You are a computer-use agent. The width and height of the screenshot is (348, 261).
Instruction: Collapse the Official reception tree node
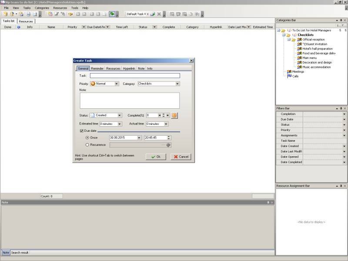pos(289,40)
